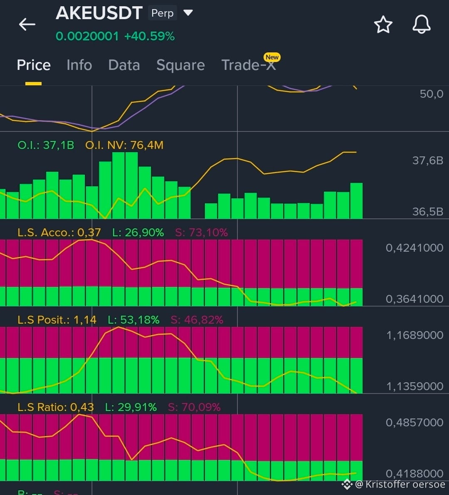Open the AKEUSDT pair selector dropdown arrow

click(188, 12)
